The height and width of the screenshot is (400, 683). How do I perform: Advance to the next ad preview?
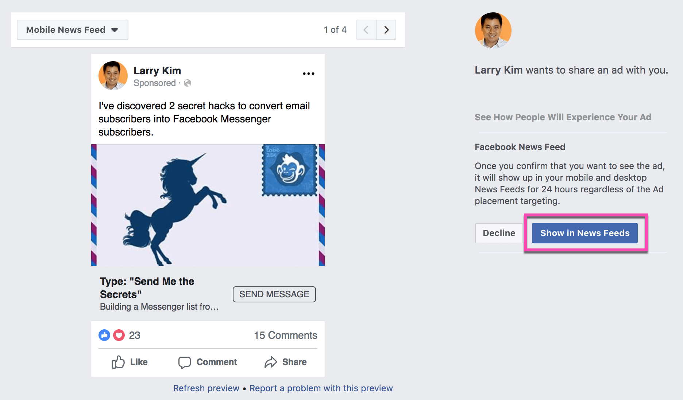click(386, 30)
